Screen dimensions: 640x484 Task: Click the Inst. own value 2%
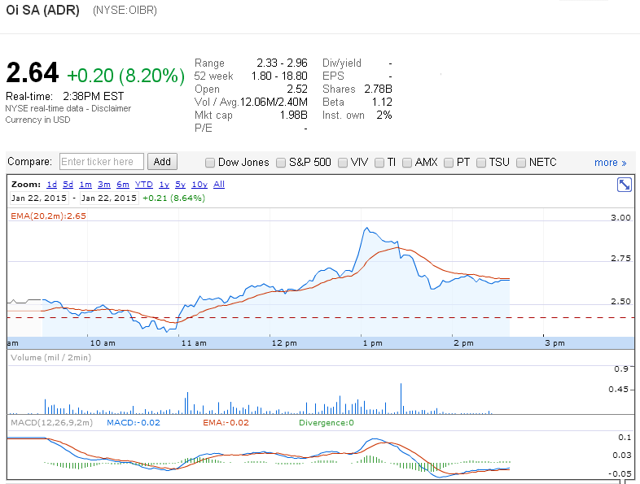point(384,115)
